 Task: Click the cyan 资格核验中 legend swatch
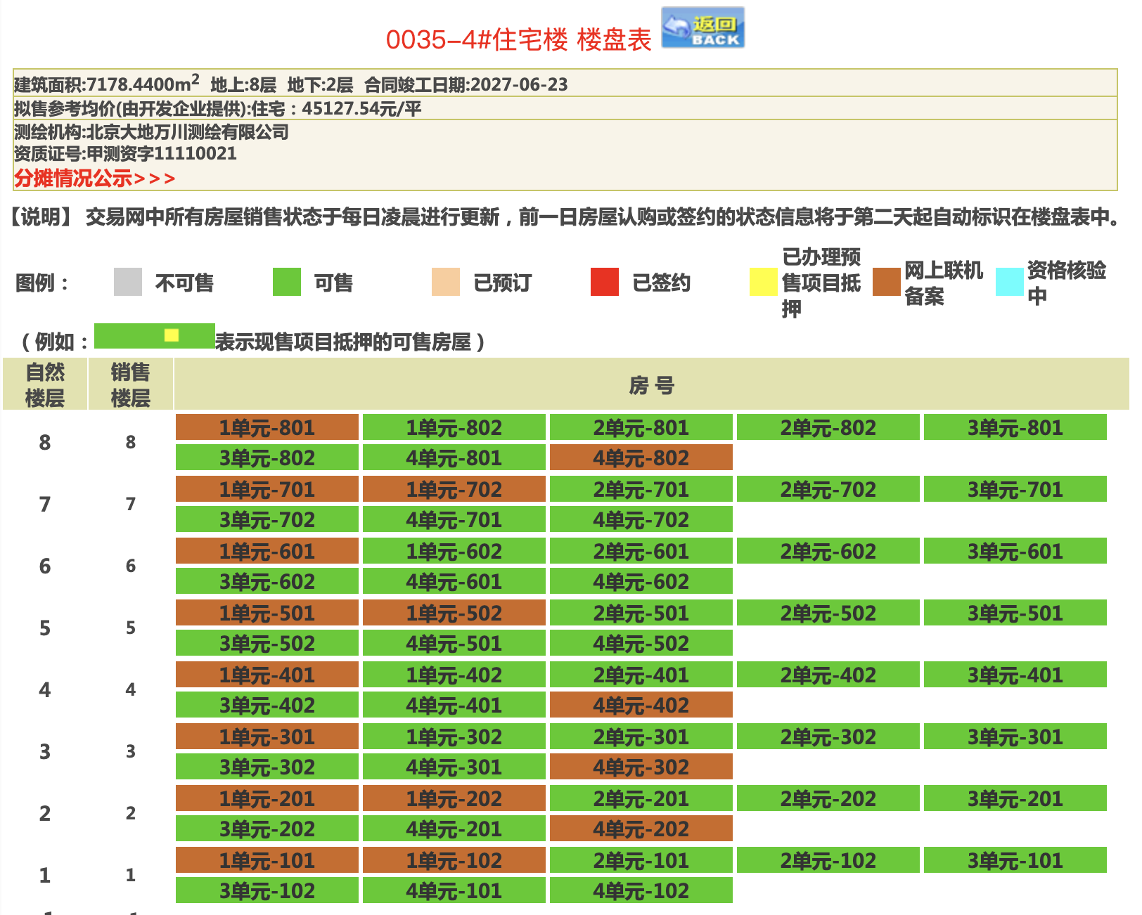pyautogui.click(x=1009, y=282)
